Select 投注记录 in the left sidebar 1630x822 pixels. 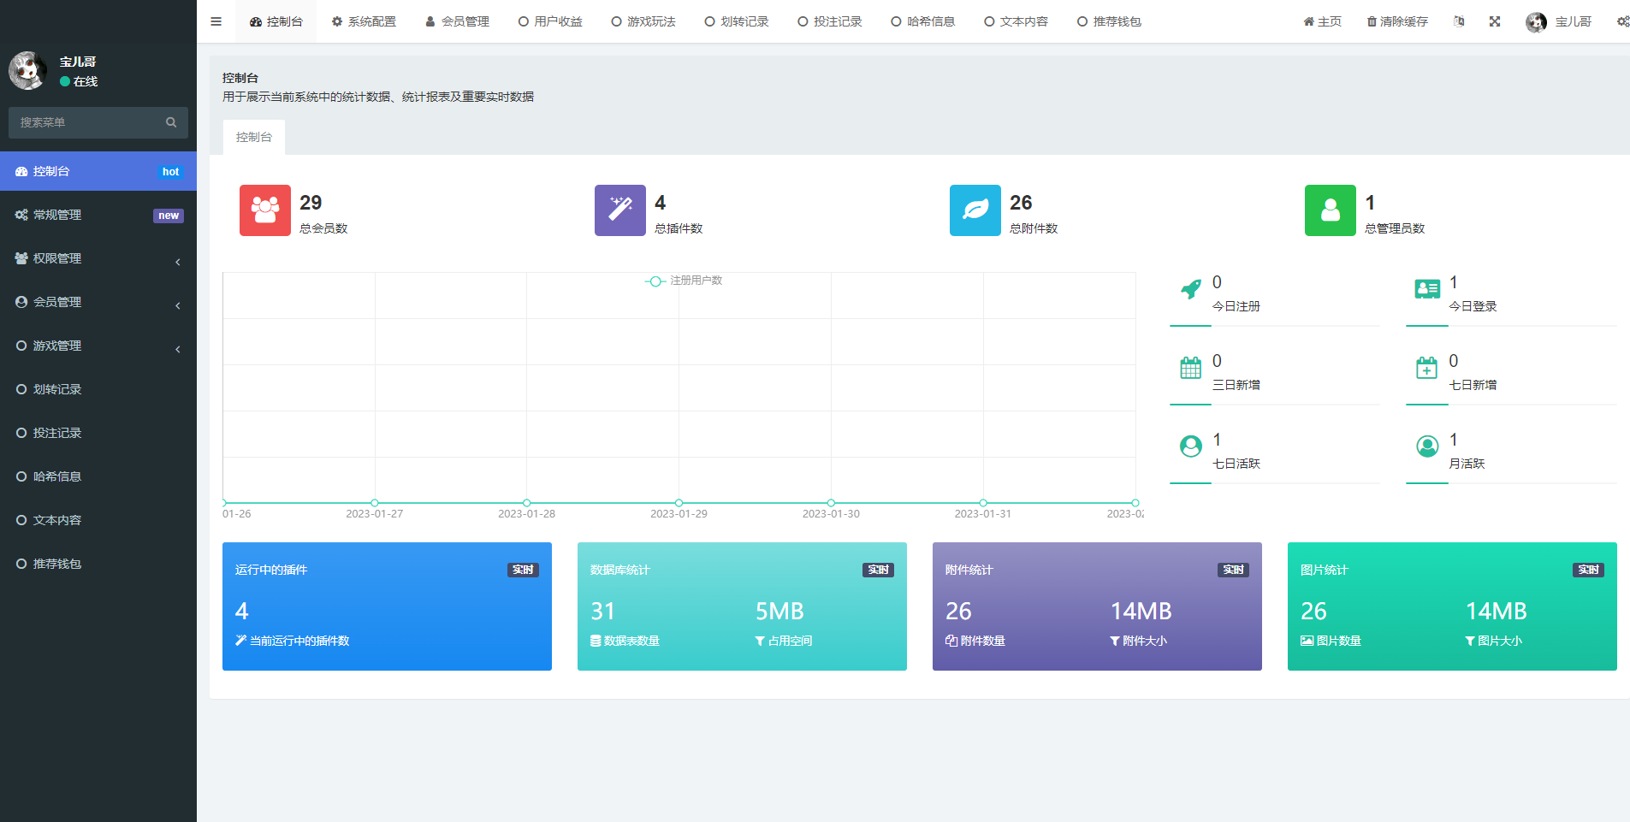point(57,434)
